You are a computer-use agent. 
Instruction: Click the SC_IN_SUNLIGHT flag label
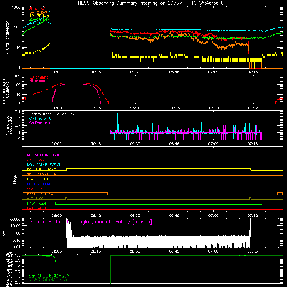click(41, 169)
